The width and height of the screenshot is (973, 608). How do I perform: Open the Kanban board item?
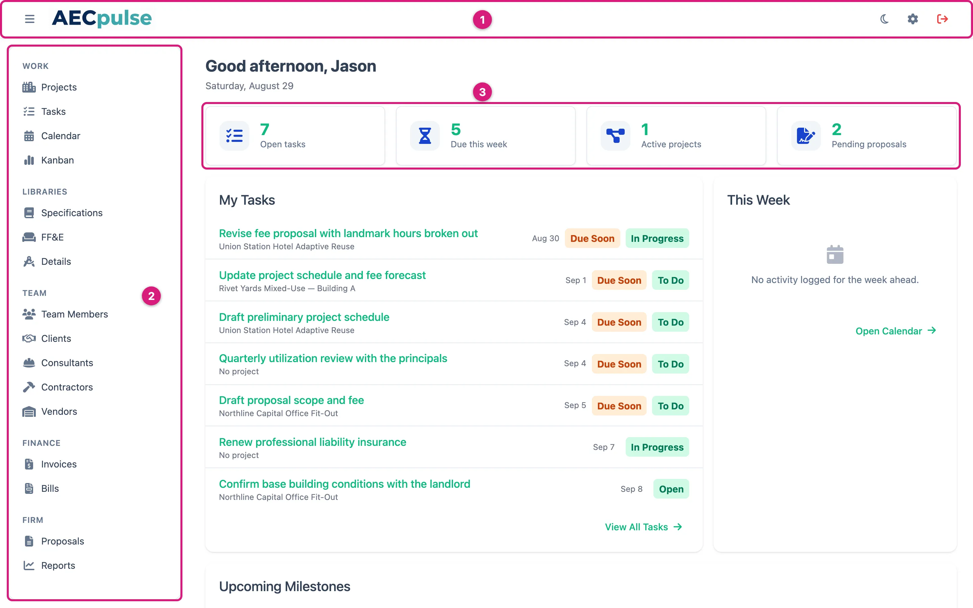click(48, 160)
